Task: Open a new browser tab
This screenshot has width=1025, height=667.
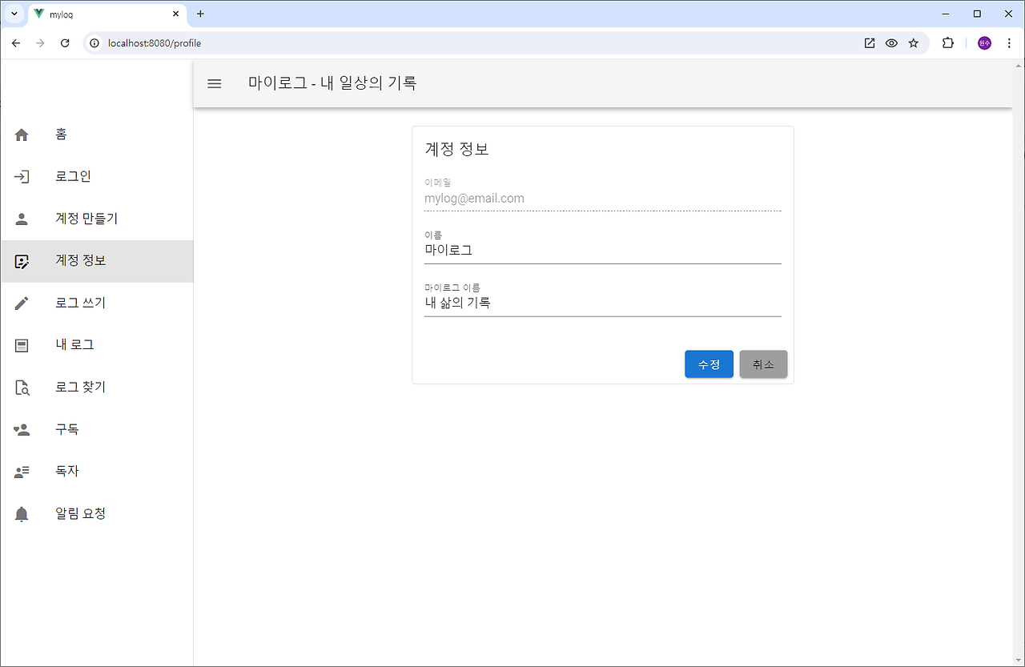Action: (200, 14)
